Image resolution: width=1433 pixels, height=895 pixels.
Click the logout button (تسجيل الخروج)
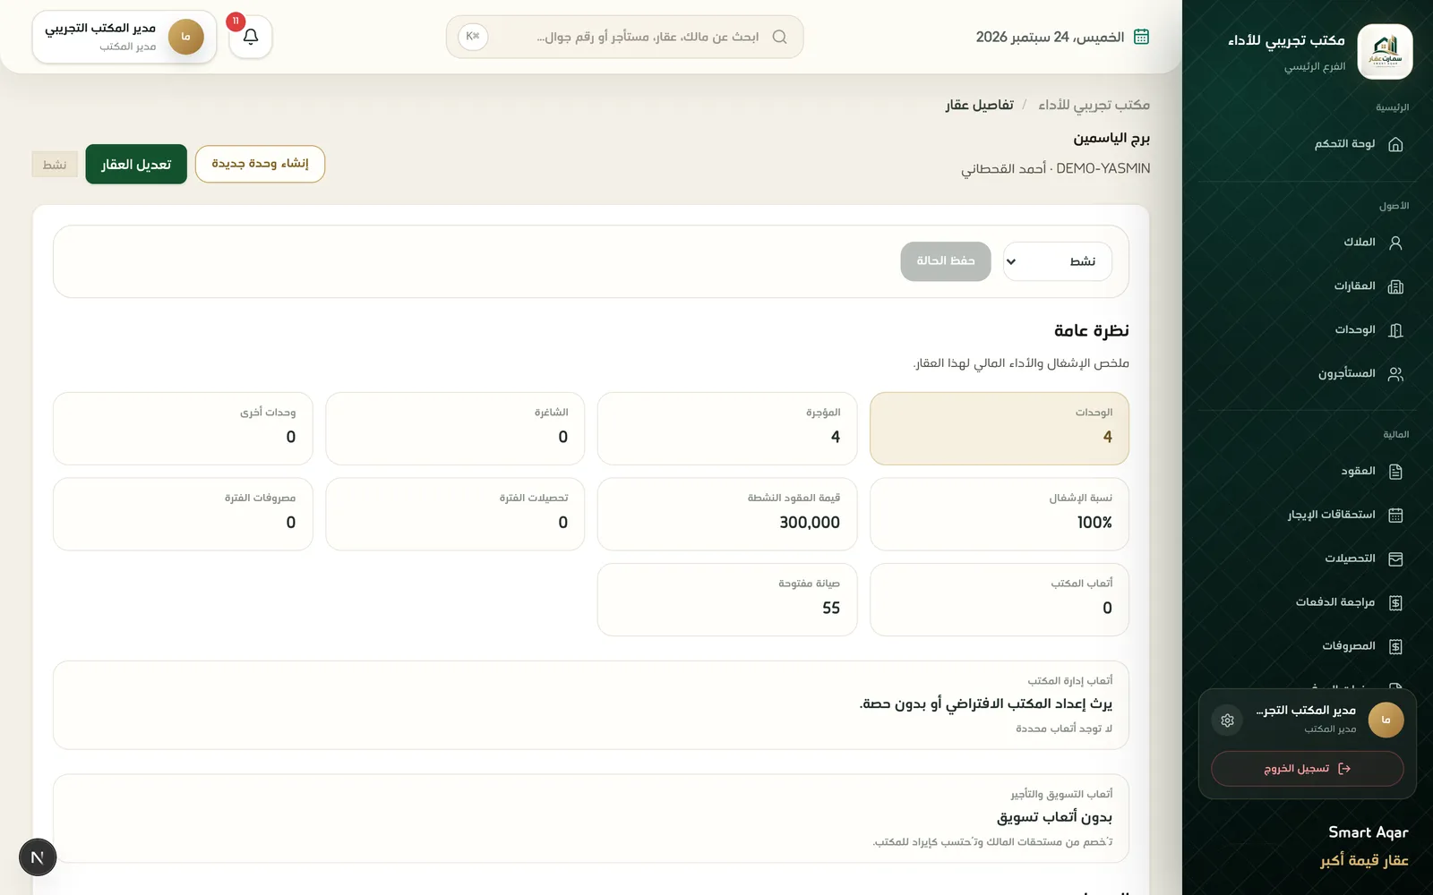1307,769
